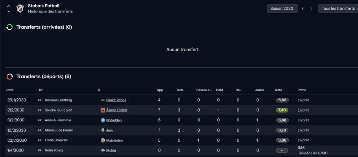This screenshot has height=157, width=358.
Task: Open the Saison 2030 season selector
Action: click(x=282, y=9)
